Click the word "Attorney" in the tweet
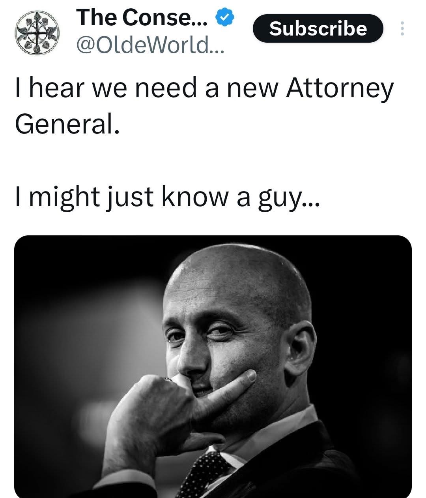 [x=340, y=88]
